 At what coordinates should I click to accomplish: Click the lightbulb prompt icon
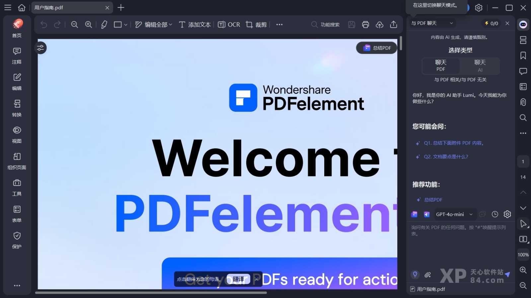click(x=415, y=274)
